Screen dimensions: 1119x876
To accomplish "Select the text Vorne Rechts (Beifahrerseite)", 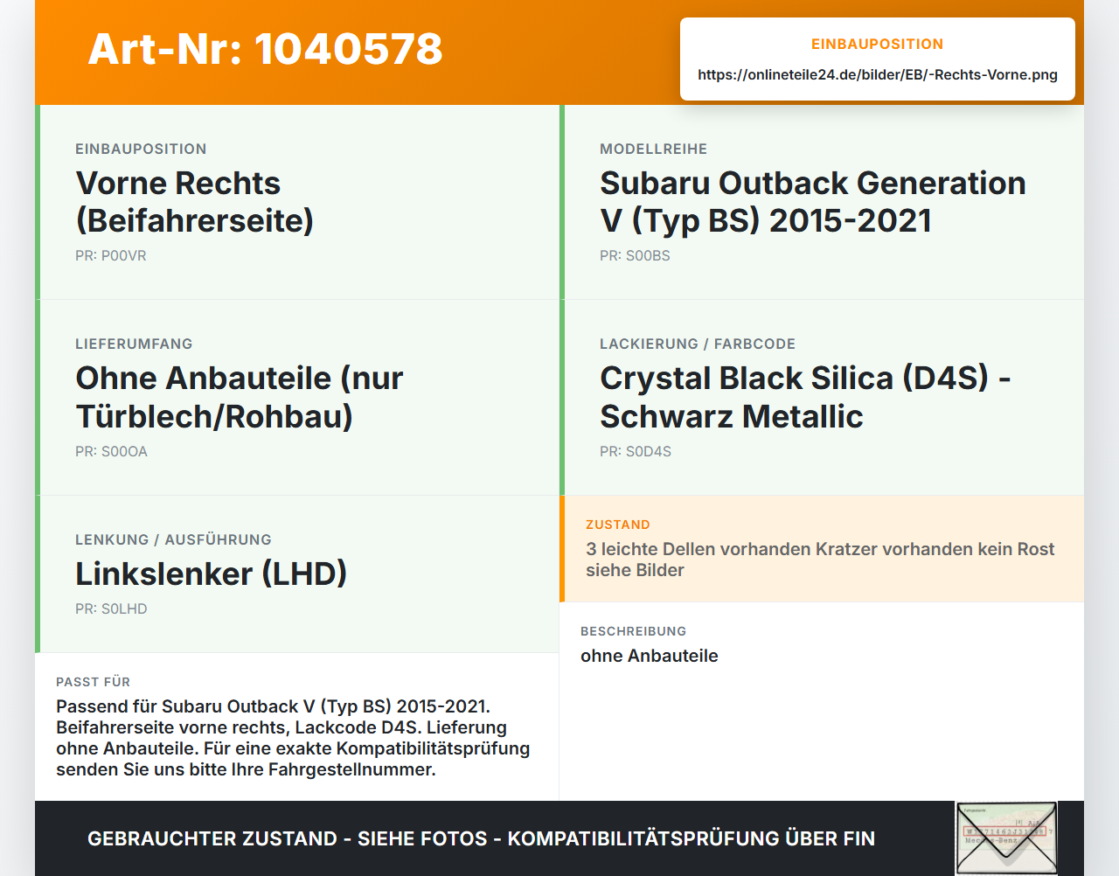I will point(195,202).
